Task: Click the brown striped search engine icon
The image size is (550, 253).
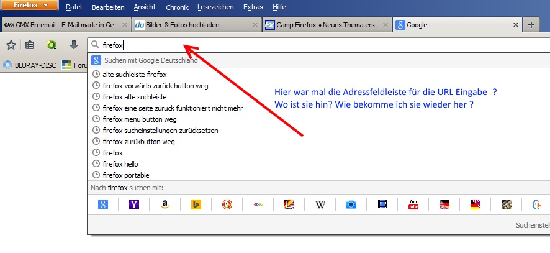Action: pyautogui.click(x=507, y=205)
